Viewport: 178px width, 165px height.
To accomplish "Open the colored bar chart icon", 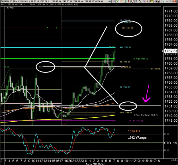I will pyautogui.click(x=125, y=1).
